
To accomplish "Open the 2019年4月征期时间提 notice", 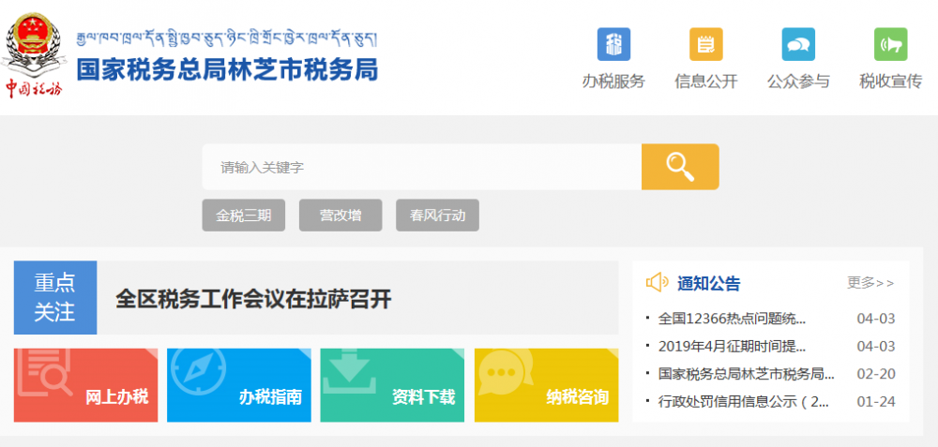I will point(732,346).
